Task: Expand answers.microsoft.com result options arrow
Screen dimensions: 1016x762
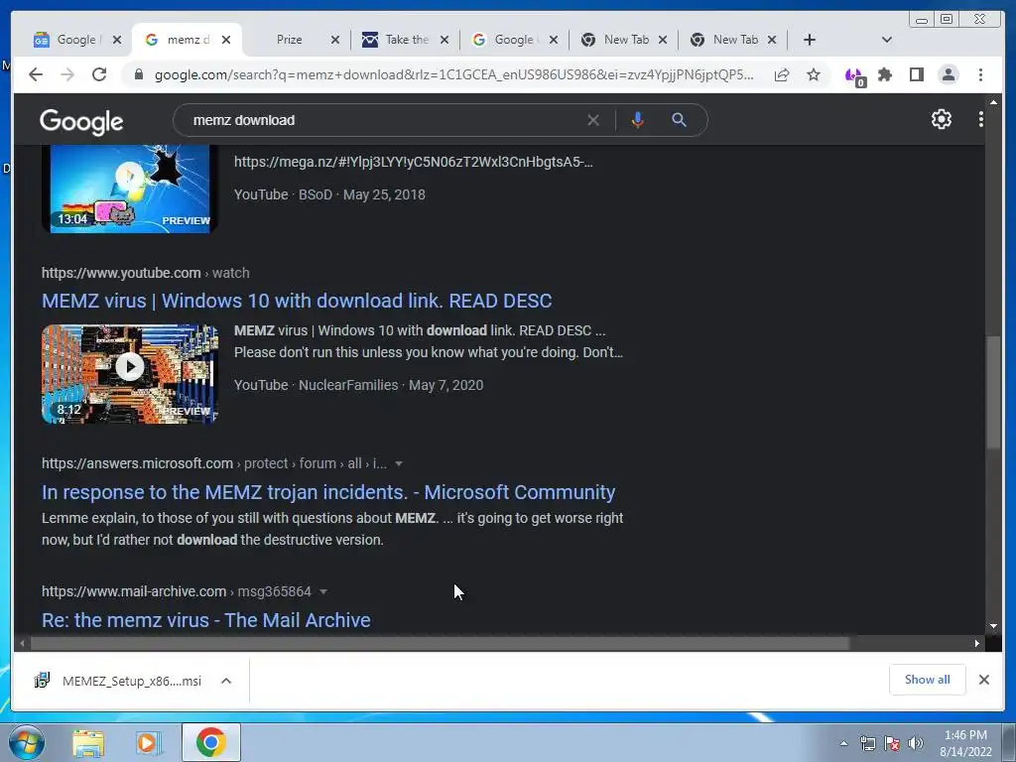Action: [399, 464]
